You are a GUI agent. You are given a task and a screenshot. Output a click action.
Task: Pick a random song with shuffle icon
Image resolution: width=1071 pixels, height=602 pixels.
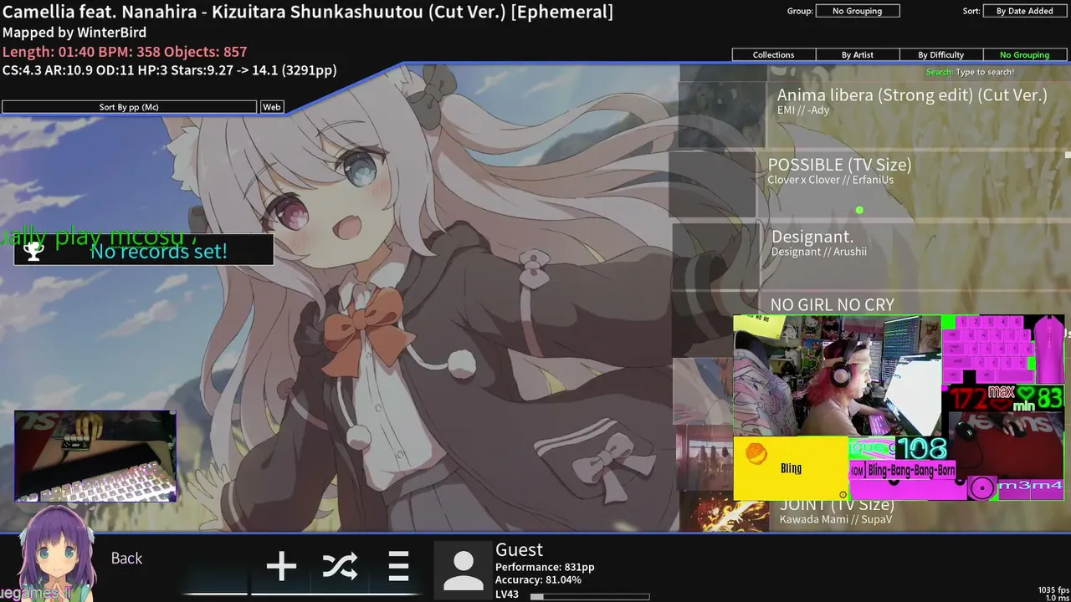tap(340, 567)
